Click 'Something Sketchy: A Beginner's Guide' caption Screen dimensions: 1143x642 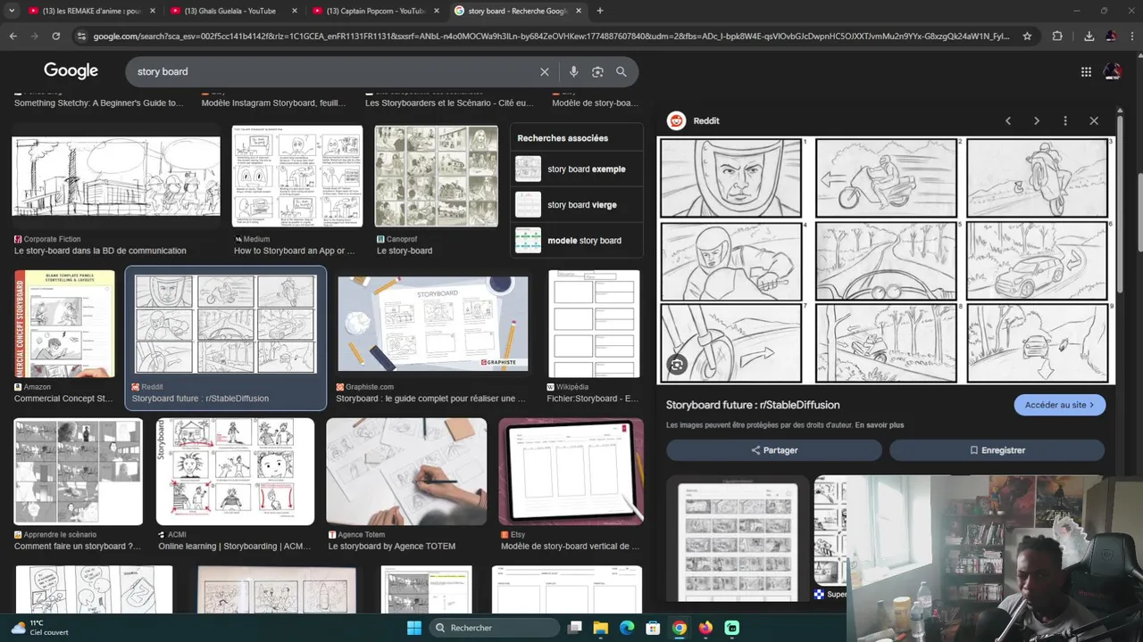click(98, 103)
